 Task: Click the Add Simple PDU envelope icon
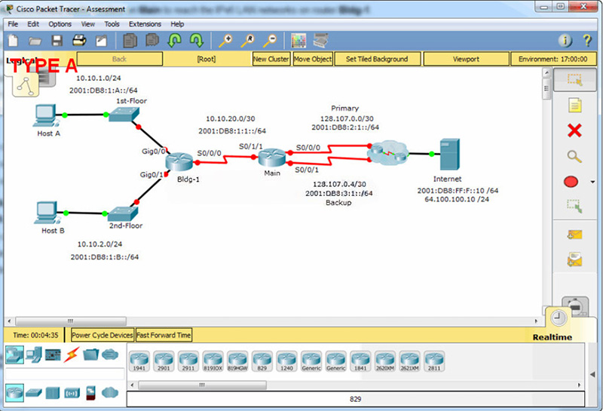point(574,235)
